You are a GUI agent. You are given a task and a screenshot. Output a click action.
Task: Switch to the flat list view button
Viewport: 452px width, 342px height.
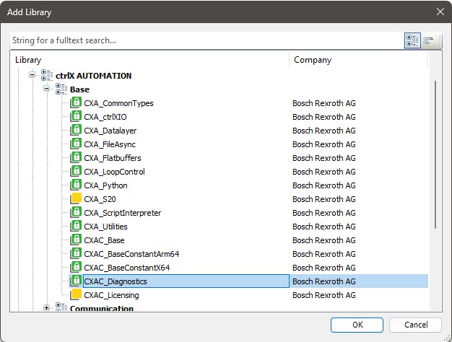click(429, 40)
